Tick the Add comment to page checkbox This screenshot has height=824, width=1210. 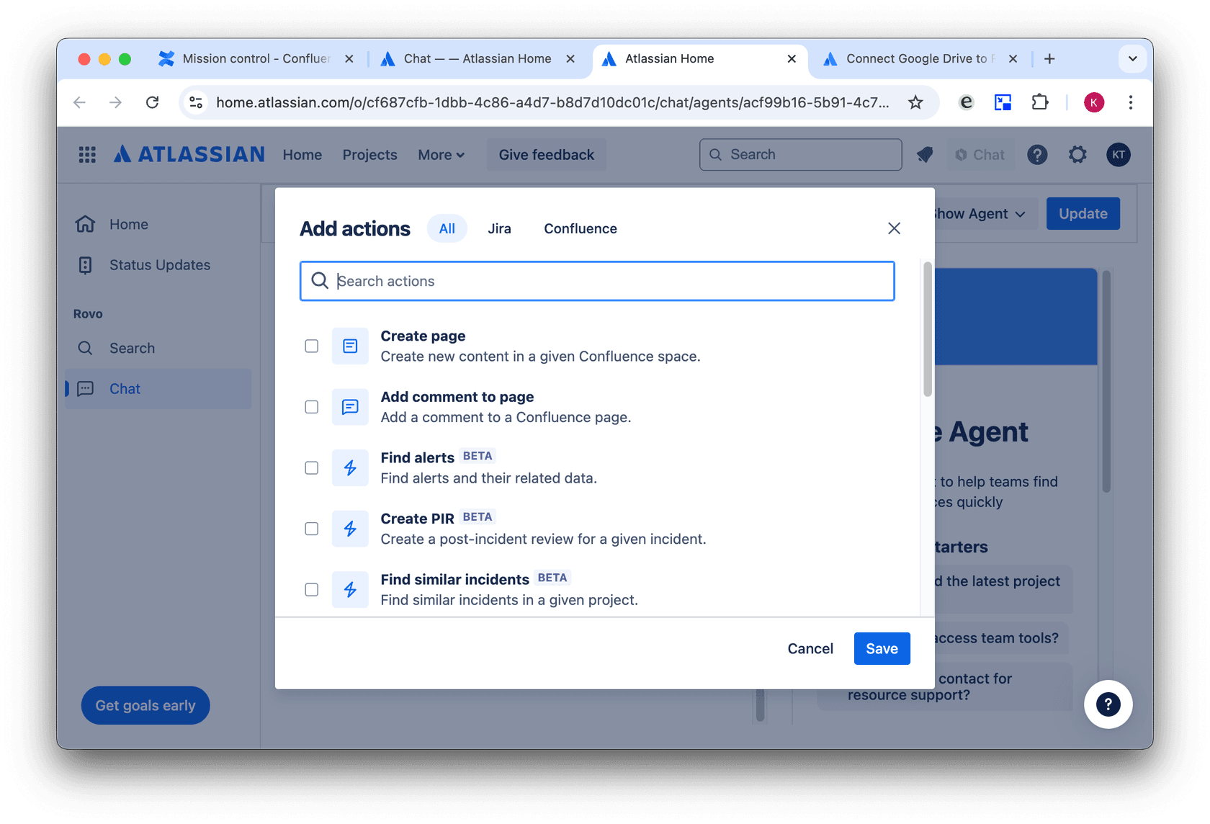[x=311, y=407]
